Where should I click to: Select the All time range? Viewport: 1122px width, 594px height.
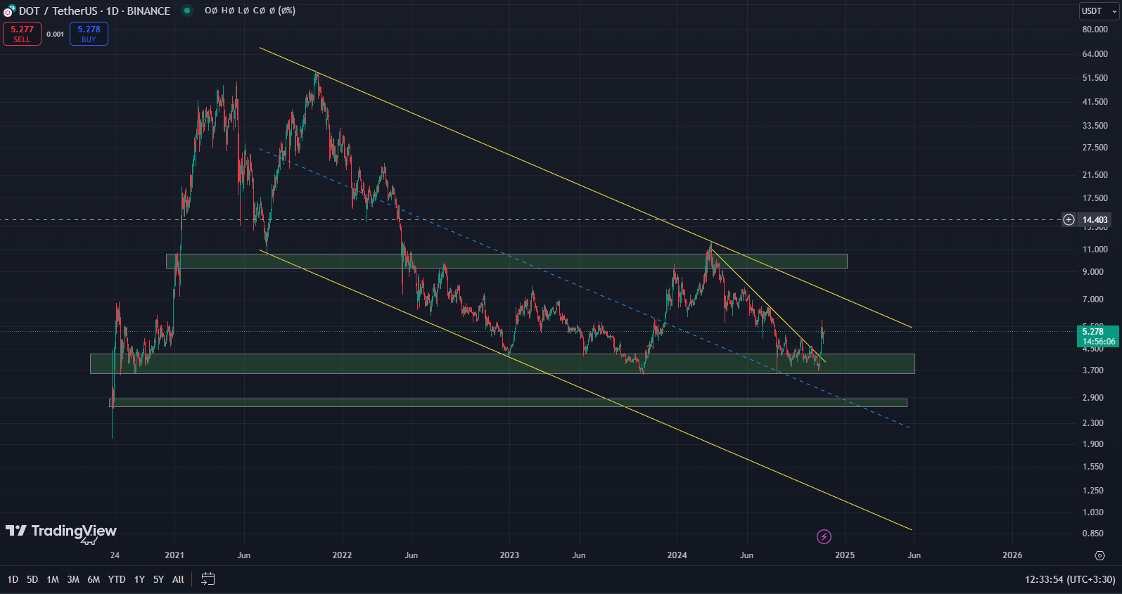point(178,579)
